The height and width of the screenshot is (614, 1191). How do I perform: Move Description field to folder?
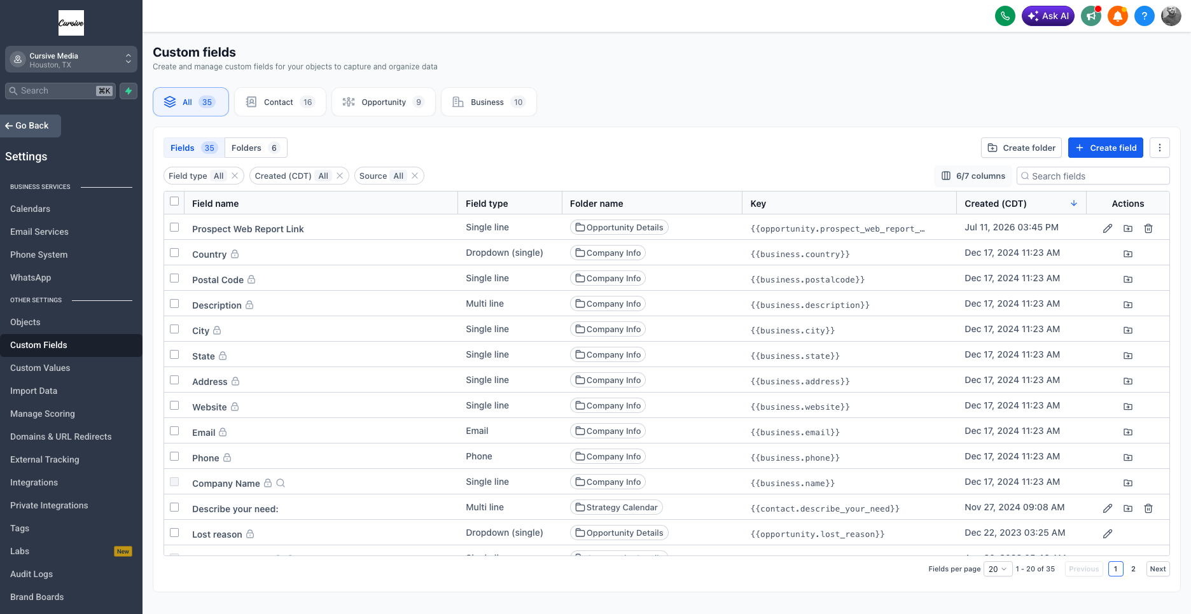(1128, 305)
